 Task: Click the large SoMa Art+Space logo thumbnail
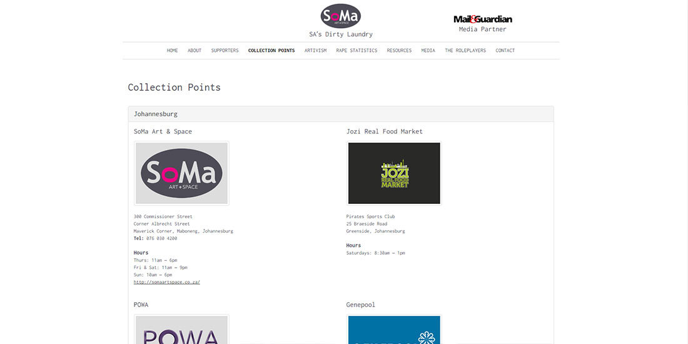pos(181,173)
